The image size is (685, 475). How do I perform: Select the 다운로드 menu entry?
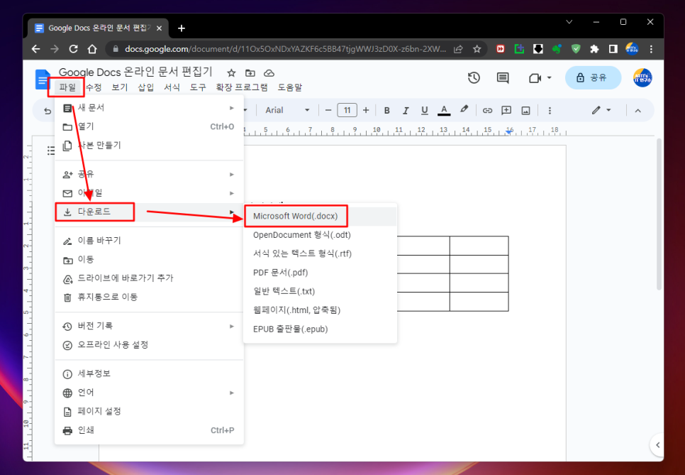(x=149, y=212)
